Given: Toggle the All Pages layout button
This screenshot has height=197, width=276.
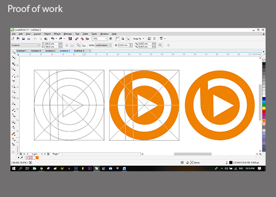Looking at the screenshot, I should 79,45.
